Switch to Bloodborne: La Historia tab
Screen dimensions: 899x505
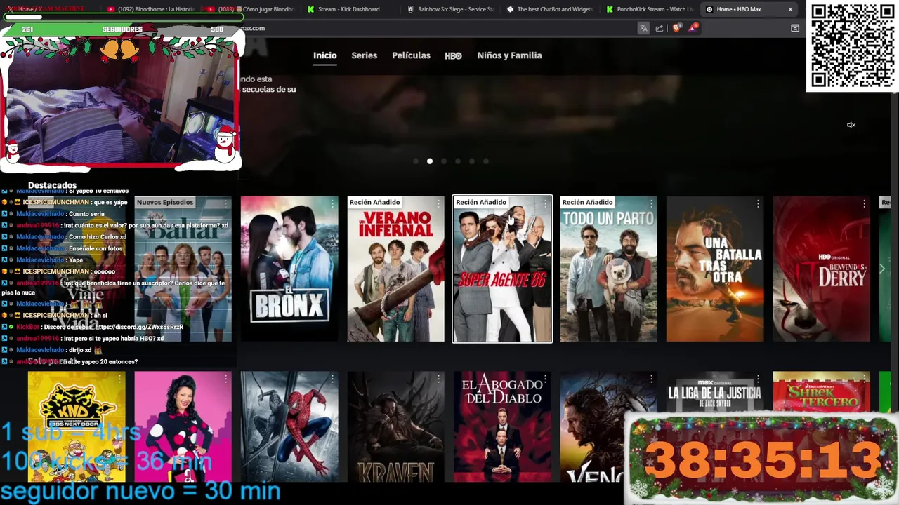pos(151,9)
